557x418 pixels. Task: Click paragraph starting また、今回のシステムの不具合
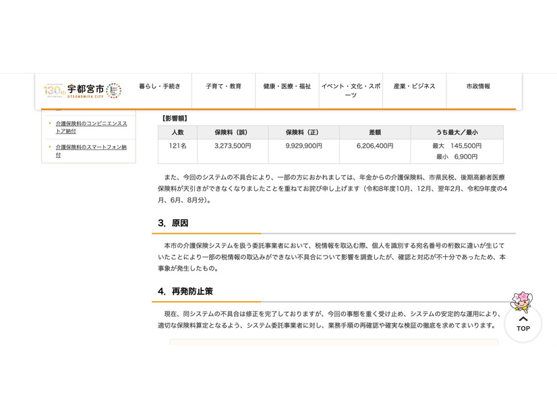click(x=332, y=189)
